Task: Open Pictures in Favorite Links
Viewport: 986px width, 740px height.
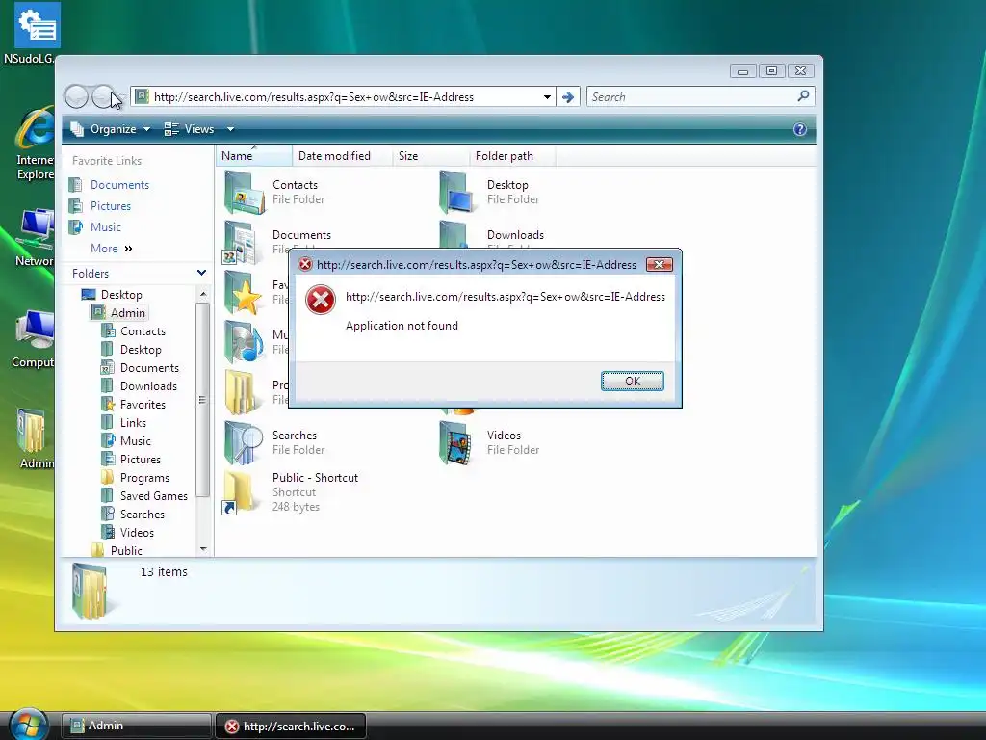Action: click(x=110, y=206)
